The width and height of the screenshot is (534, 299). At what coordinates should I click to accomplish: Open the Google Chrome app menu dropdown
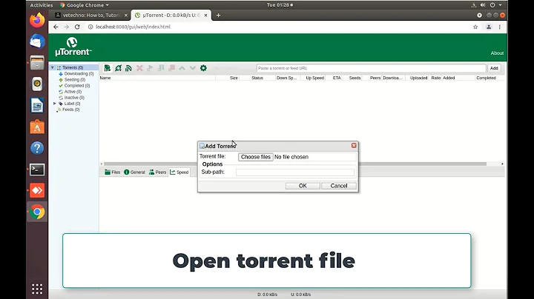(x=85, y=5)
